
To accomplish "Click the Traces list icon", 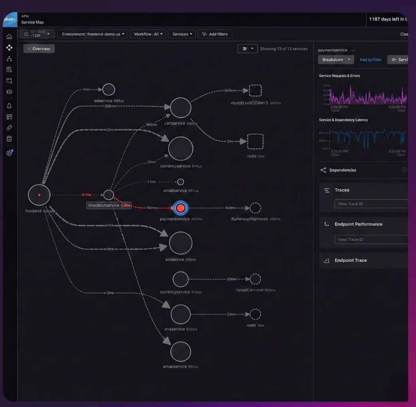I will coord(327,190).
